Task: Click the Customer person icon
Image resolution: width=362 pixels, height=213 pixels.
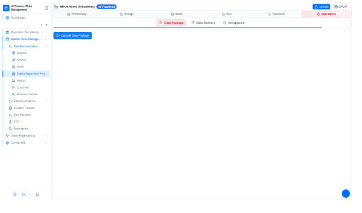Action: (x=14, y=88)
